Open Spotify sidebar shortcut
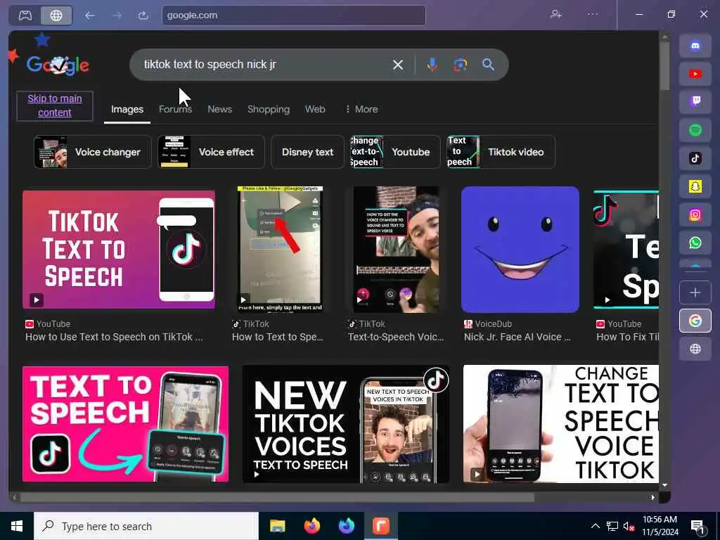This screenshot has height=540, width=720. (695, 130)
